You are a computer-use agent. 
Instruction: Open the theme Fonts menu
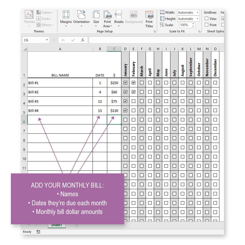point(45,19)
